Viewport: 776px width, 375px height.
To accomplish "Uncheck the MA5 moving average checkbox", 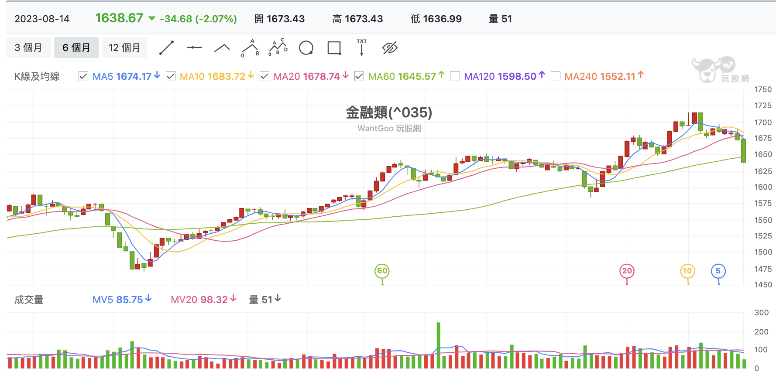I will [x=83, y=76].
